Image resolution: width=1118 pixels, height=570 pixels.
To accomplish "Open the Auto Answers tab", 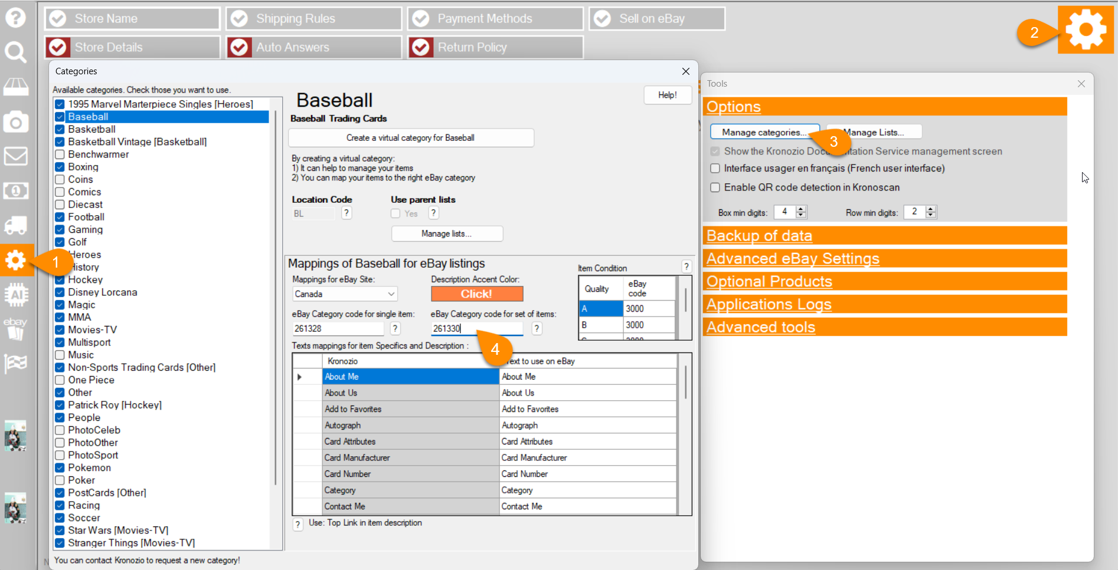I will pyautogui.click(x=313, y=47).
